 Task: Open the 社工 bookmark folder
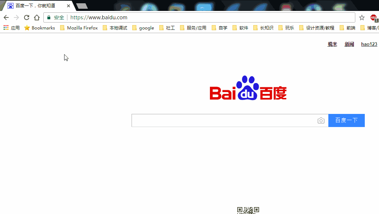[x=167, y=28]
